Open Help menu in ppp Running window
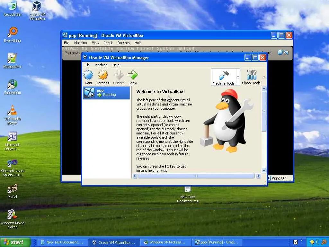 pos(138,43)
